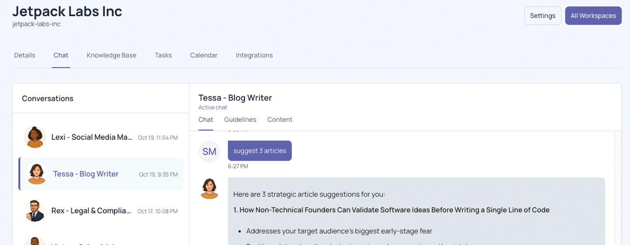Open Lexi - Social Media conversation
630x245 pixels.
pyautogui.click(x=92, y=137)
